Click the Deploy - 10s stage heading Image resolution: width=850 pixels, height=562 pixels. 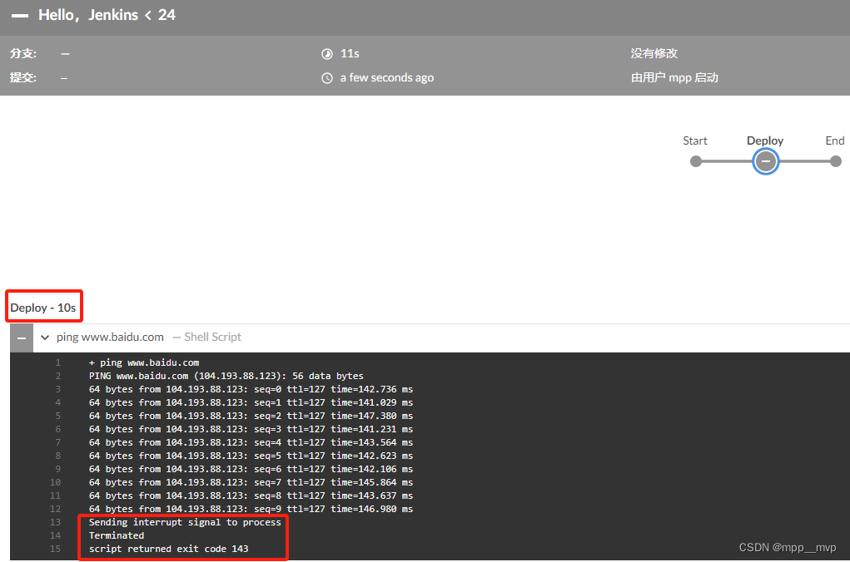click(43, 308)
